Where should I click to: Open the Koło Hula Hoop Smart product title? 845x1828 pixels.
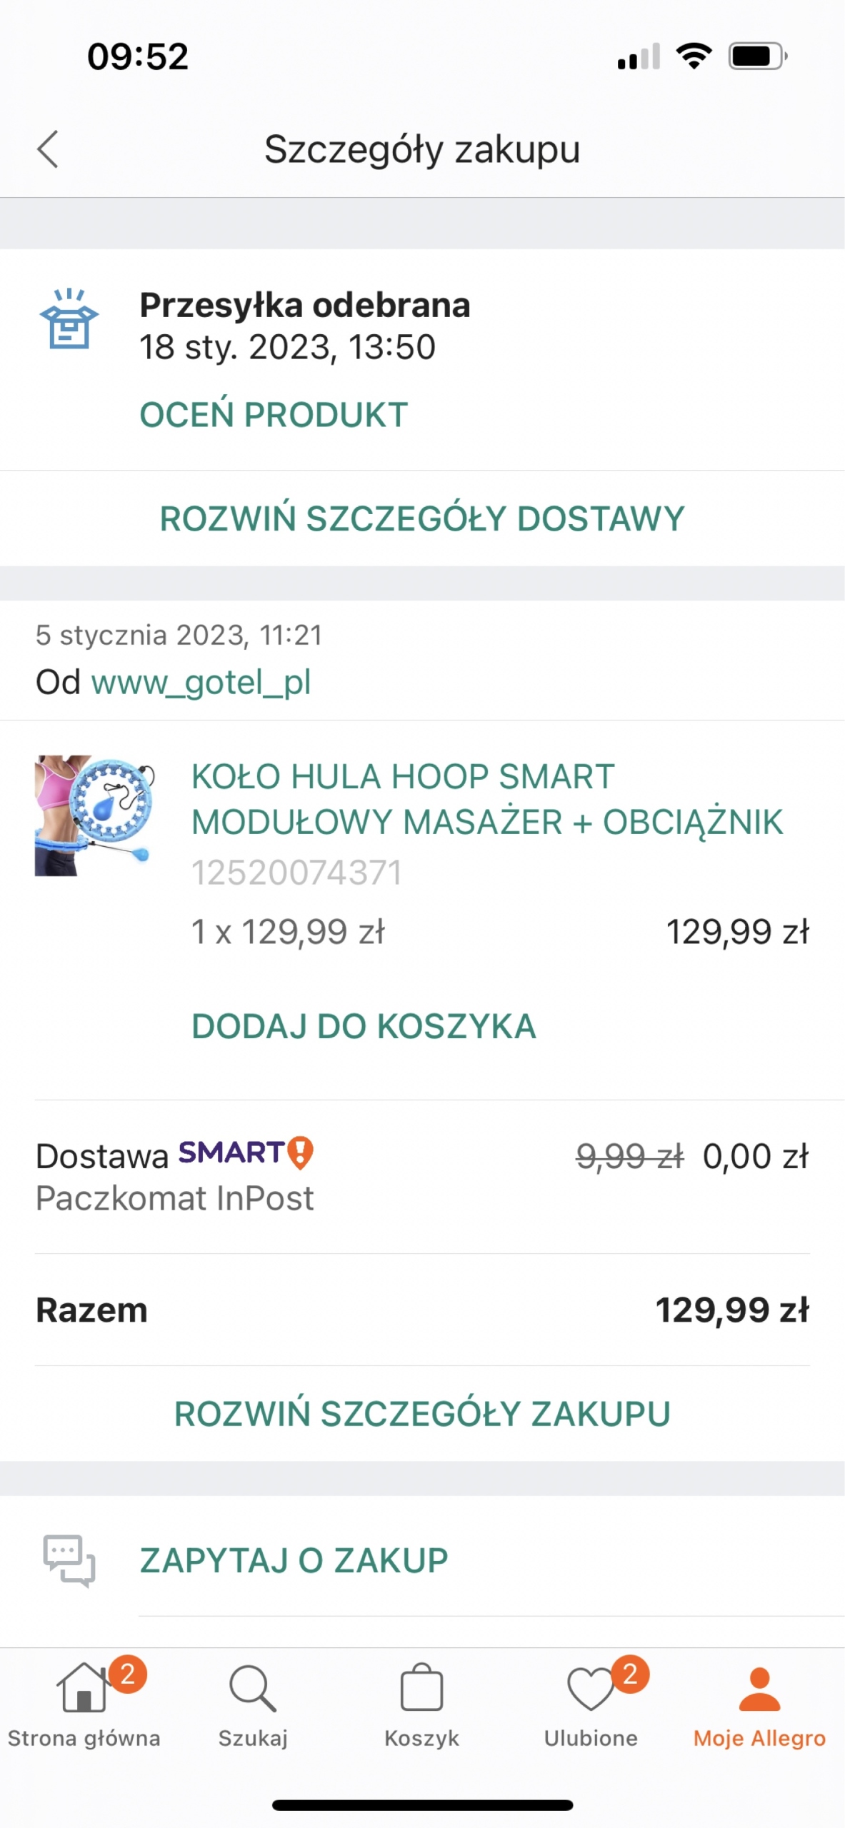tap(487, 799)
